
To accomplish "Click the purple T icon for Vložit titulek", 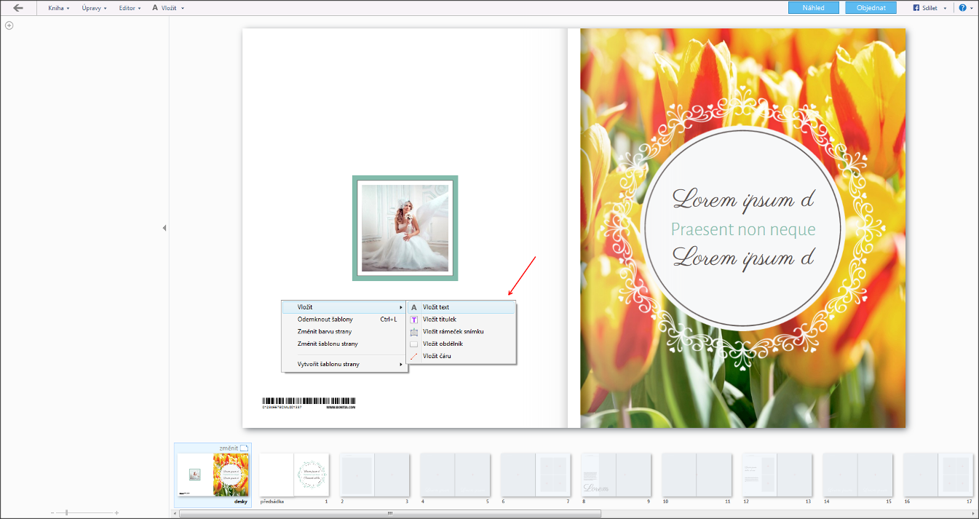I will click(x=414, y=320).
